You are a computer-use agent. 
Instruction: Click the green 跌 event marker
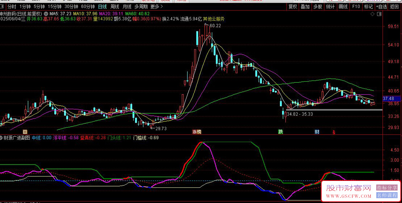(281, 132)
